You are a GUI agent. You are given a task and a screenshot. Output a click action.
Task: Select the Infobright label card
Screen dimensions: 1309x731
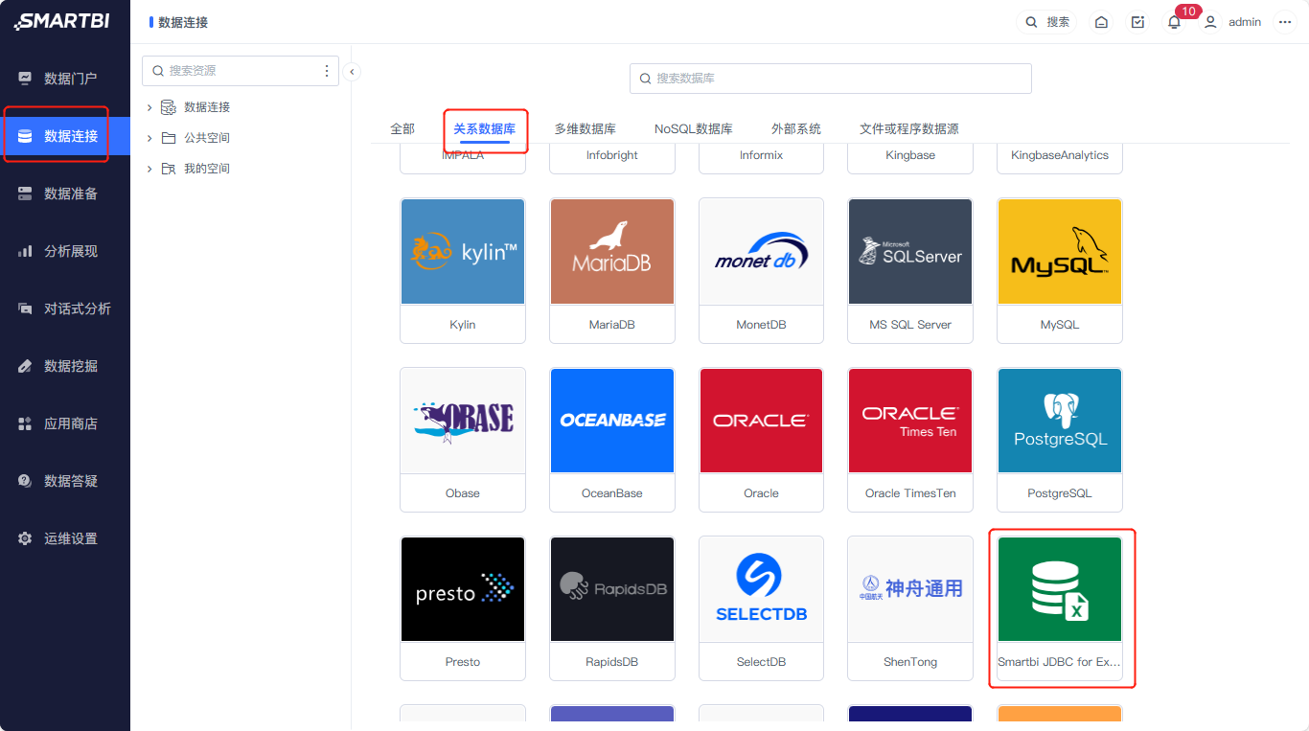point(612,158)
